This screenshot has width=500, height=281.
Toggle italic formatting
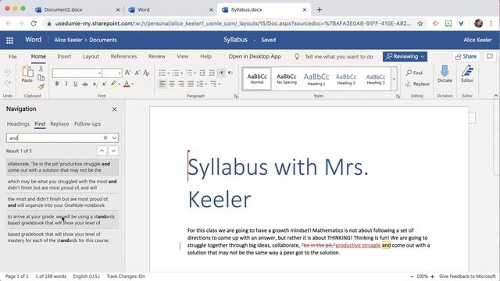66,84
